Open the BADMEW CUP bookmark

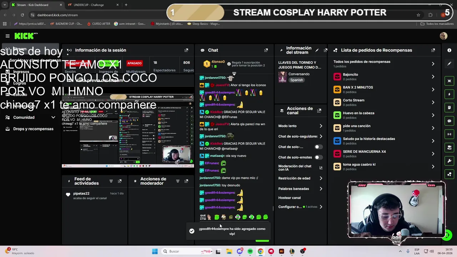(x=67, y=24)
